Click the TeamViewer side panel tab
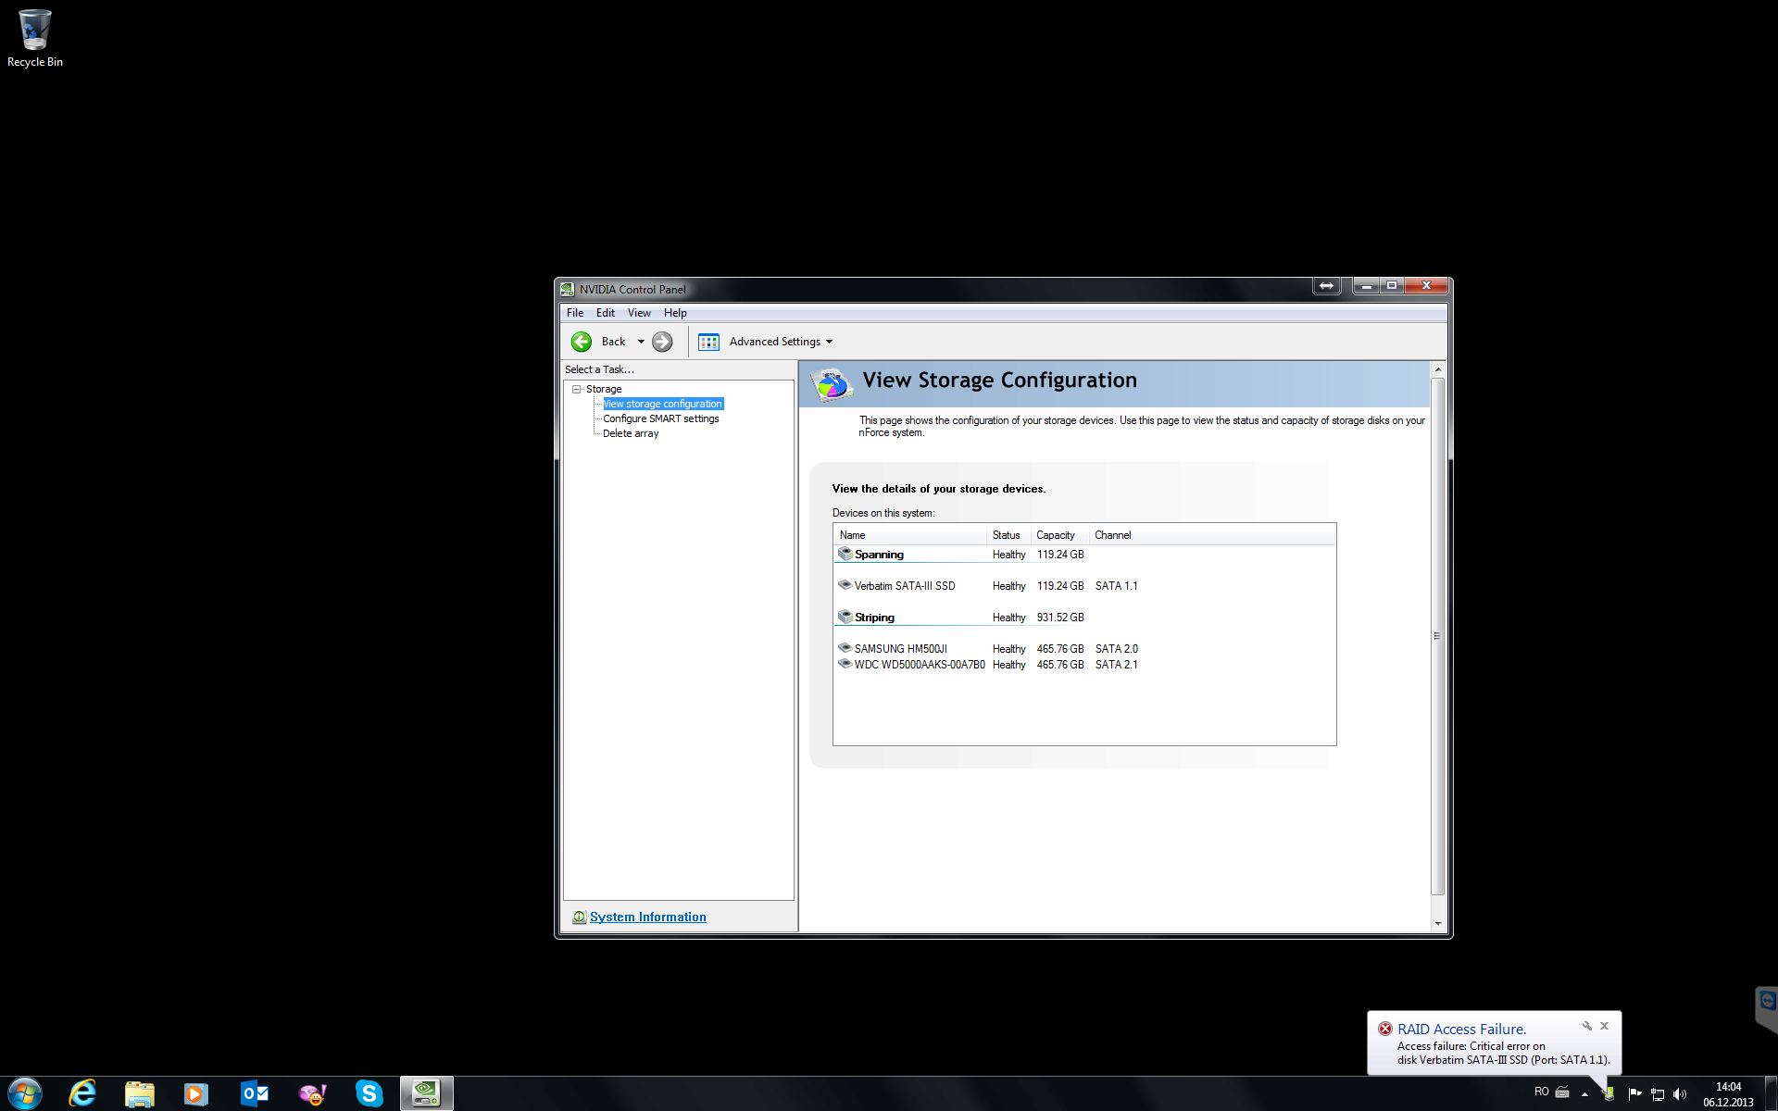 (x=1767, y=1007)
